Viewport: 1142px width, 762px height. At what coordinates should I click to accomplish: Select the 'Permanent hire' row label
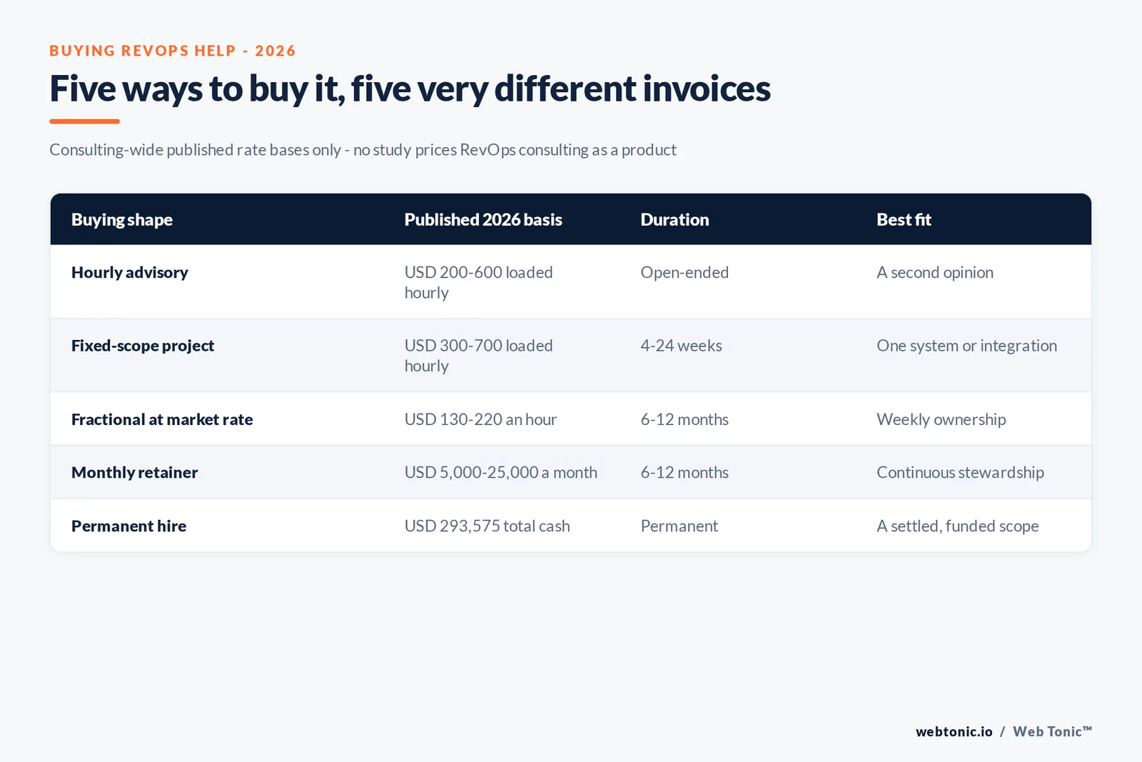click(129, 526)
